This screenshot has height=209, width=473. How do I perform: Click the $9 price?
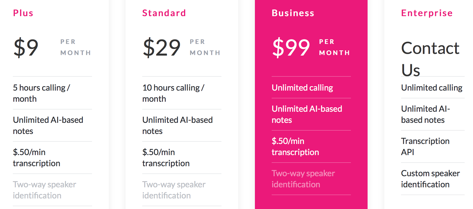point(26,48)
